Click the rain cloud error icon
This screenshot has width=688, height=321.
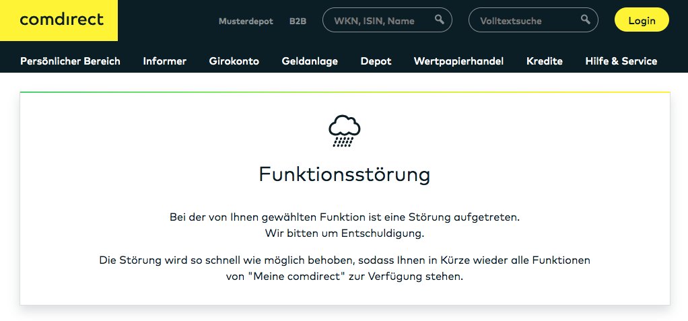click(345, 131)
